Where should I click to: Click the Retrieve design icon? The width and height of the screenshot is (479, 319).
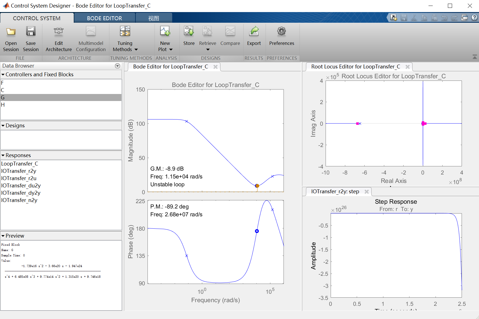click(x=208, y=31)
